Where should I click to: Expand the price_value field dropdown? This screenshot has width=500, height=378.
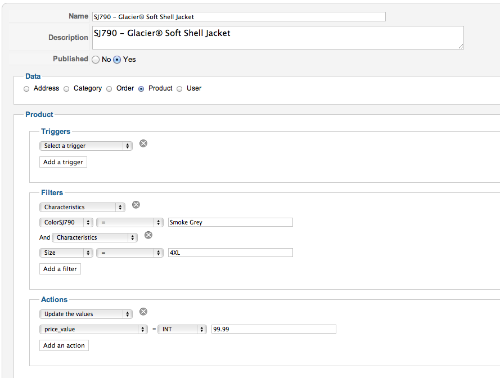point(93,329)
